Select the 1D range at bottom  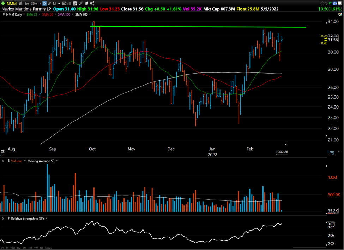[41, 248]
